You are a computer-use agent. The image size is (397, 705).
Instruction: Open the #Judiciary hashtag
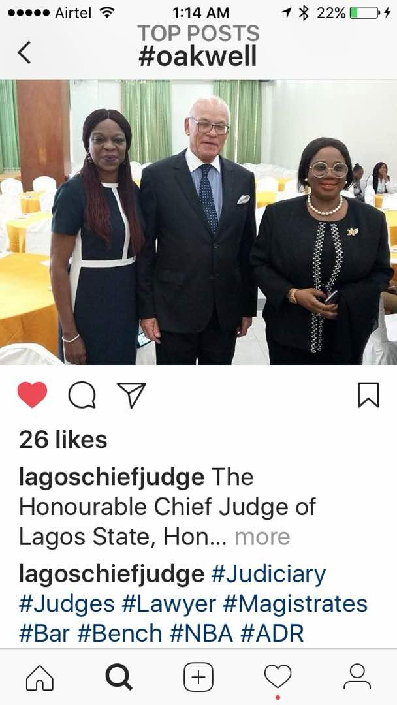click(268, 576)
